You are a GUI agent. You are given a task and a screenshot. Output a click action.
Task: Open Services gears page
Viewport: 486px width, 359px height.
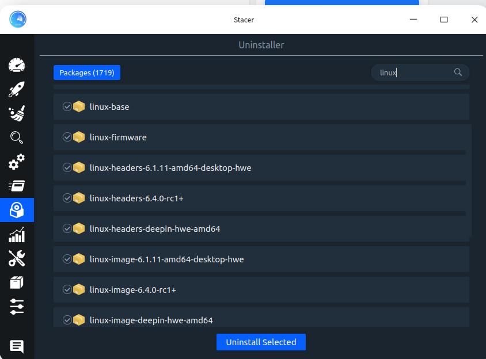[x=17, y=162]
